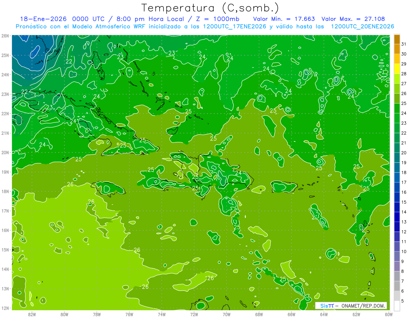The width and height of the screenshot is (413, 319).
Task: Click the colorbar legend label "29"
Action: point(404,64)
